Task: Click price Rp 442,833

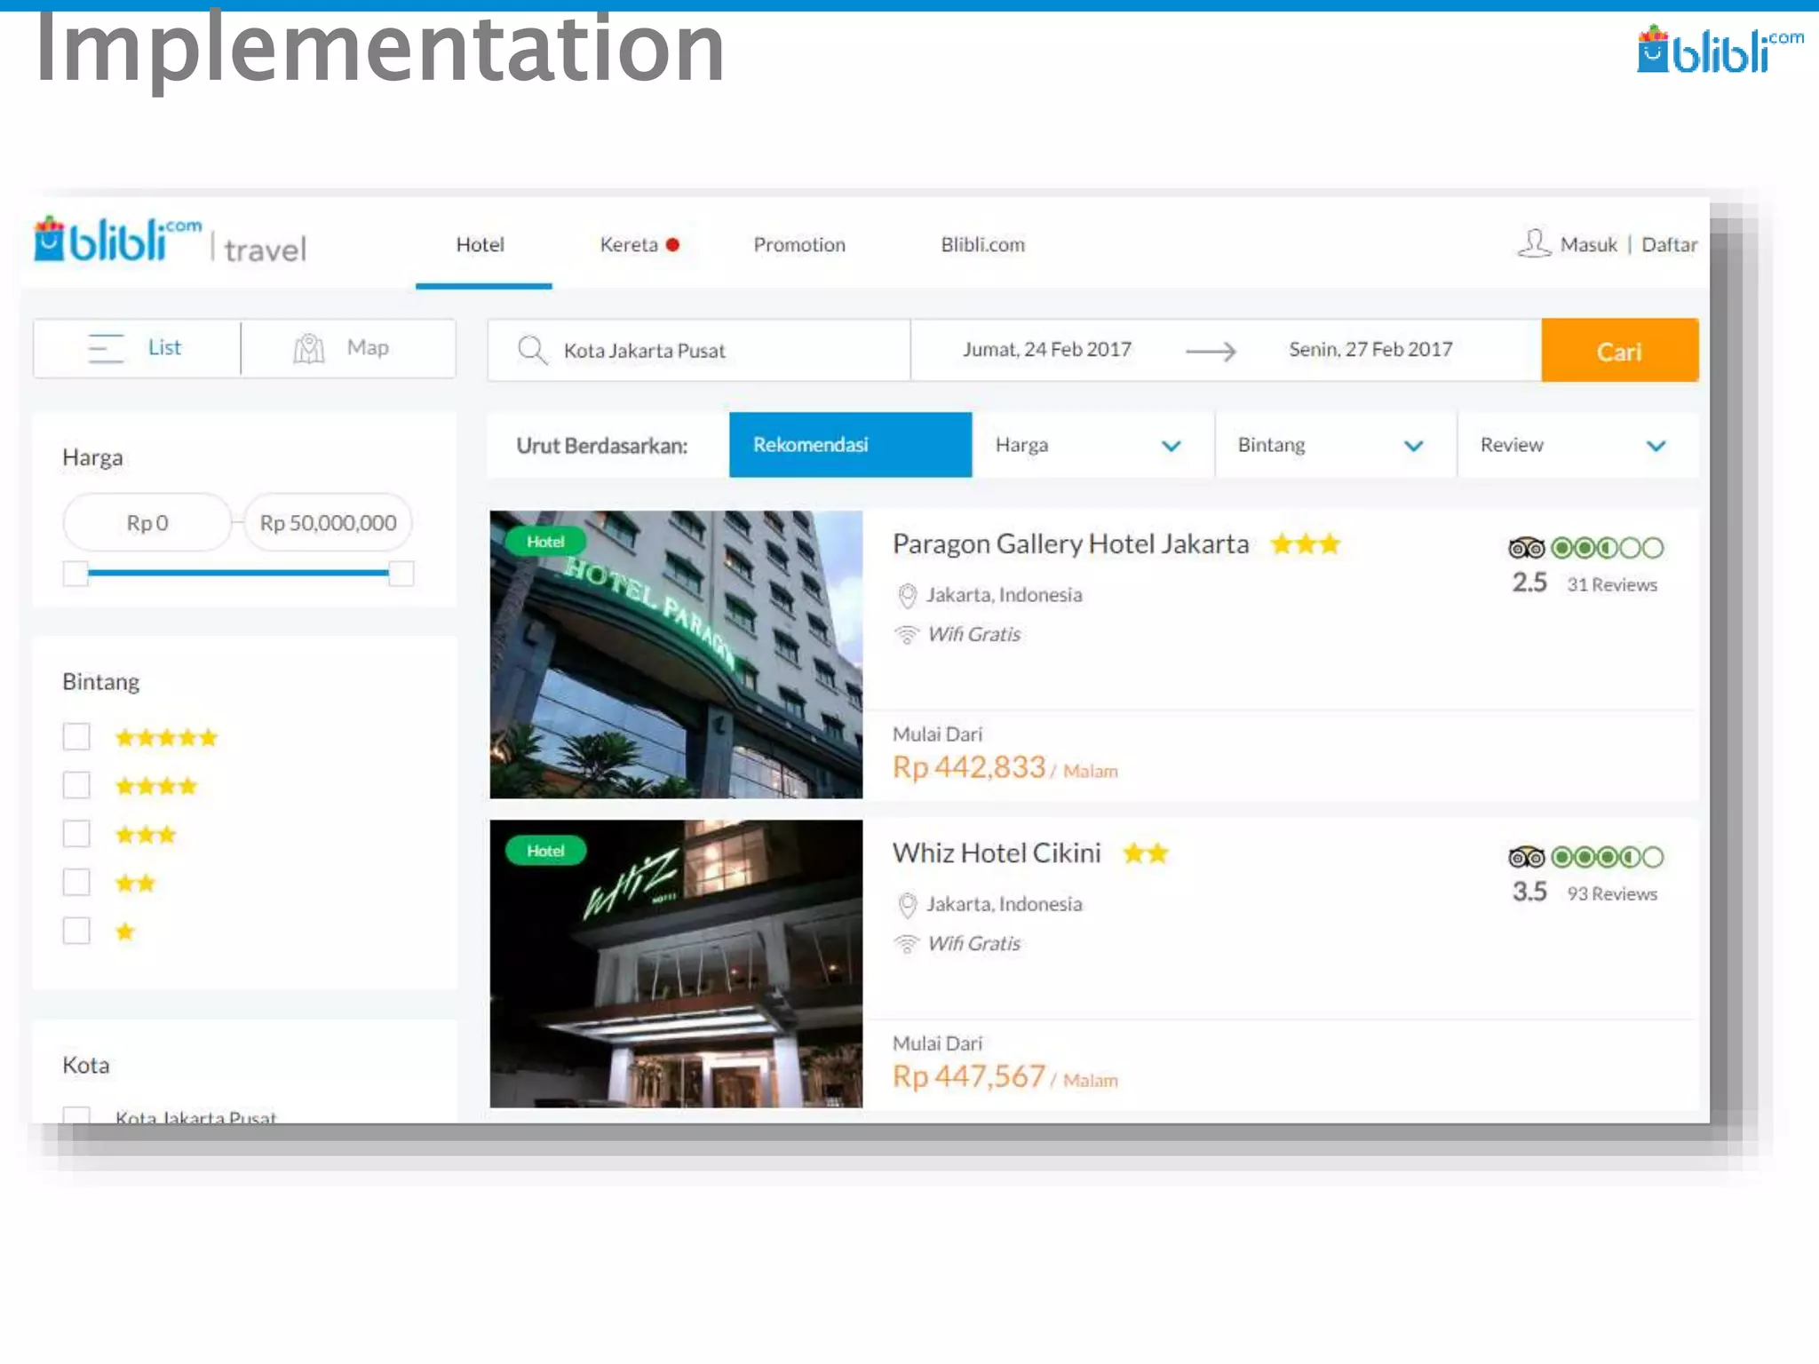Action: pyautogui.click(x=969, y=767)
